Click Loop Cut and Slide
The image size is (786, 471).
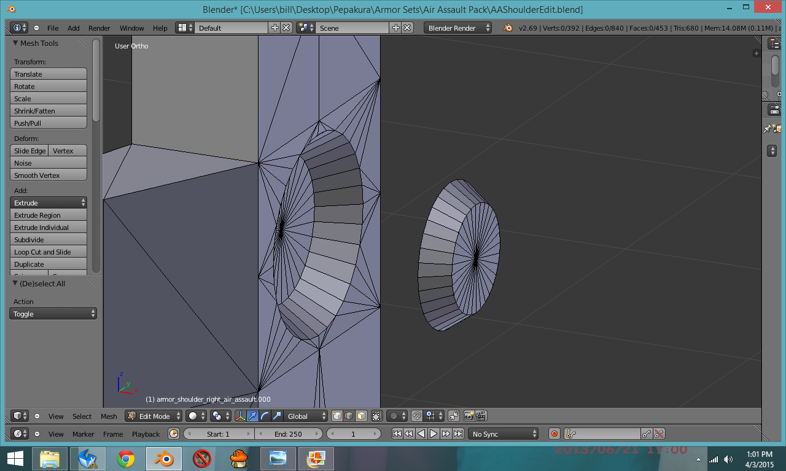click(x=49, y=251)
